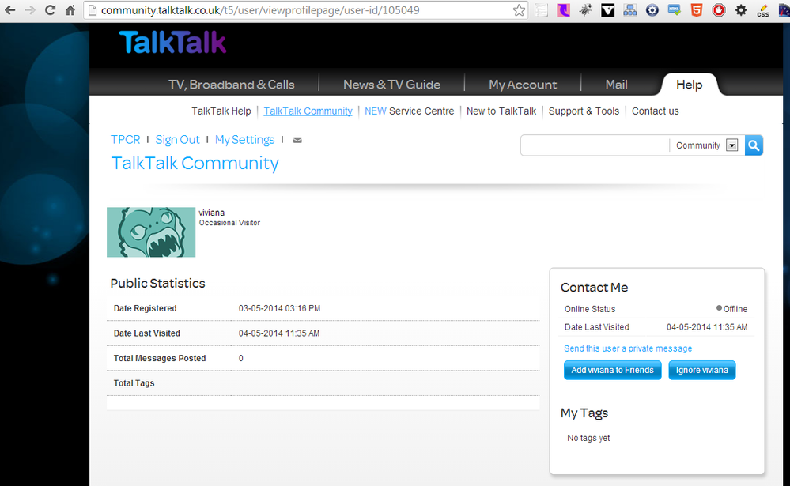Open the orange HTML5 shield extension icon
This screenshot has width=790, height=486.
pyautogui.click(x=696, y=10)
